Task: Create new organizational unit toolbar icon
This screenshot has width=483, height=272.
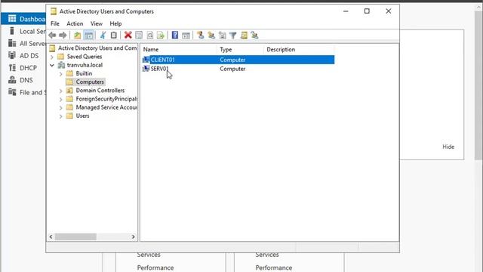Action: click(222, 36)
